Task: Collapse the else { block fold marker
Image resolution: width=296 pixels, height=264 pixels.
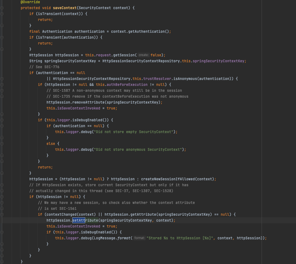Action: (x=2, y=144)
